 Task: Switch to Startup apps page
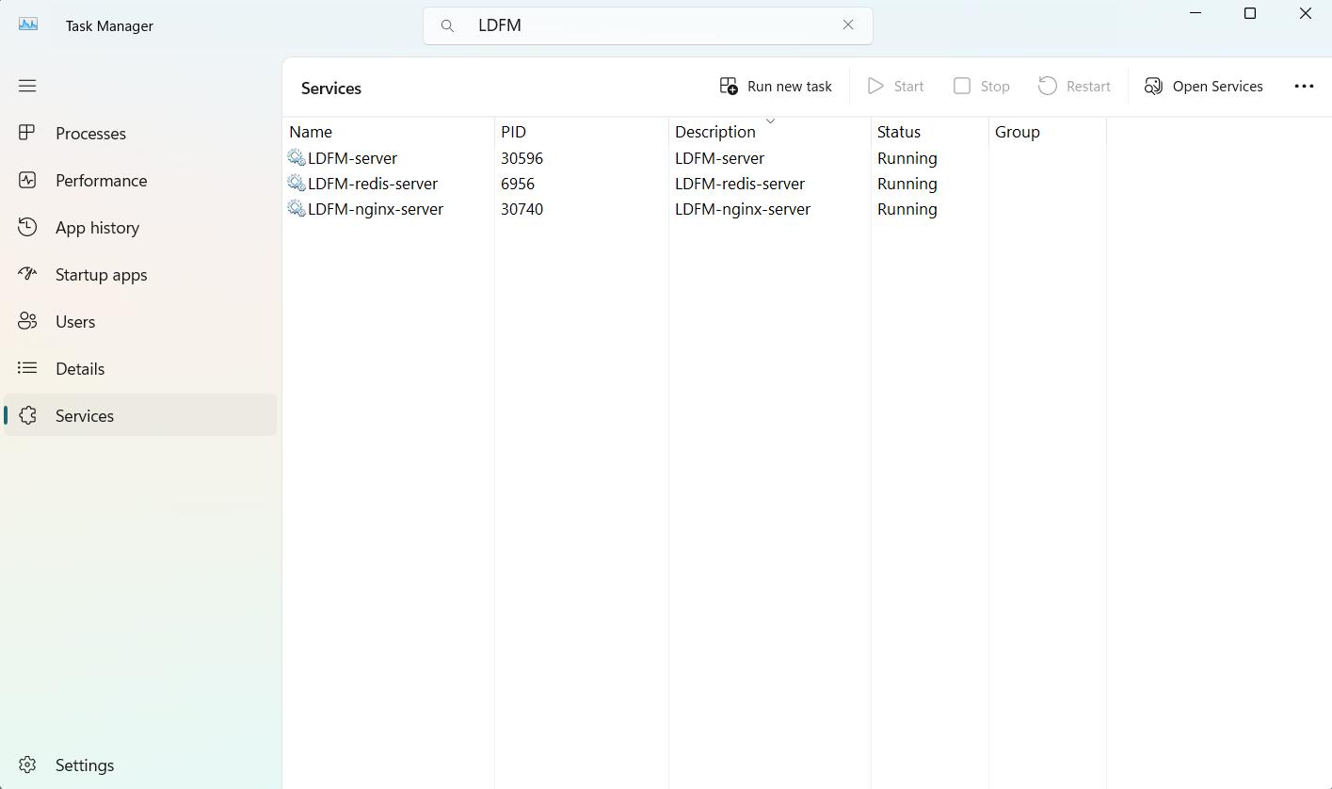tap(101, 275)
